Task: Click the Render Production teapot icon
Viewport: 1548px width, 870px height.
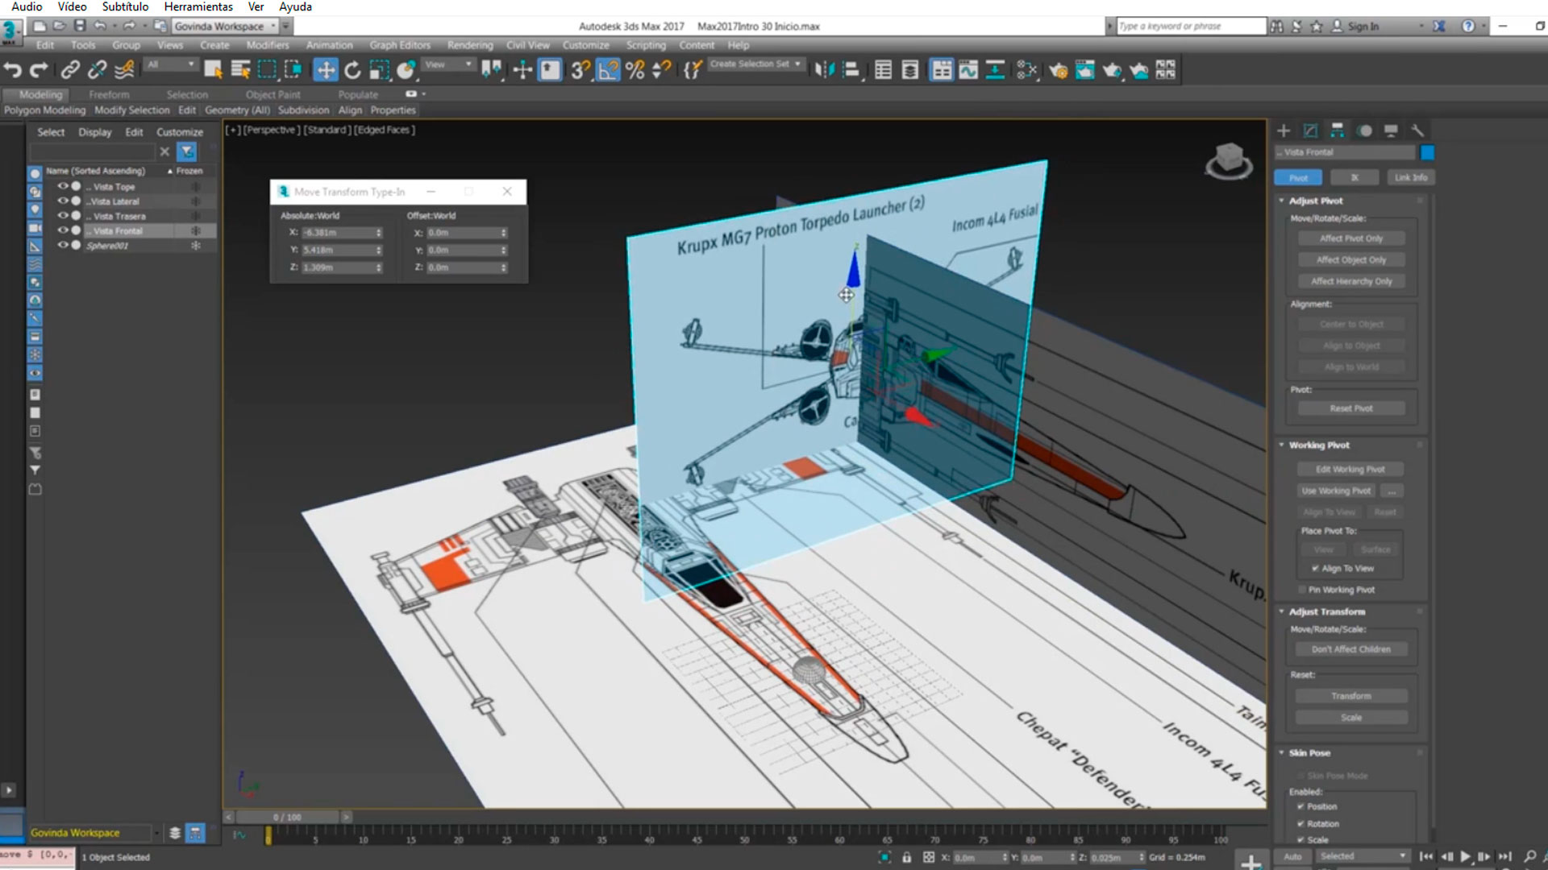Action: (x=1113, y=70)
